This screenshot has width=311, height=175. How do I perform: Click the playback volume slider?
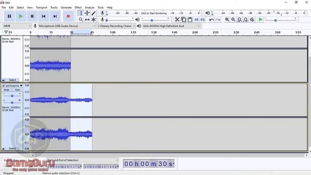[155, 20]
